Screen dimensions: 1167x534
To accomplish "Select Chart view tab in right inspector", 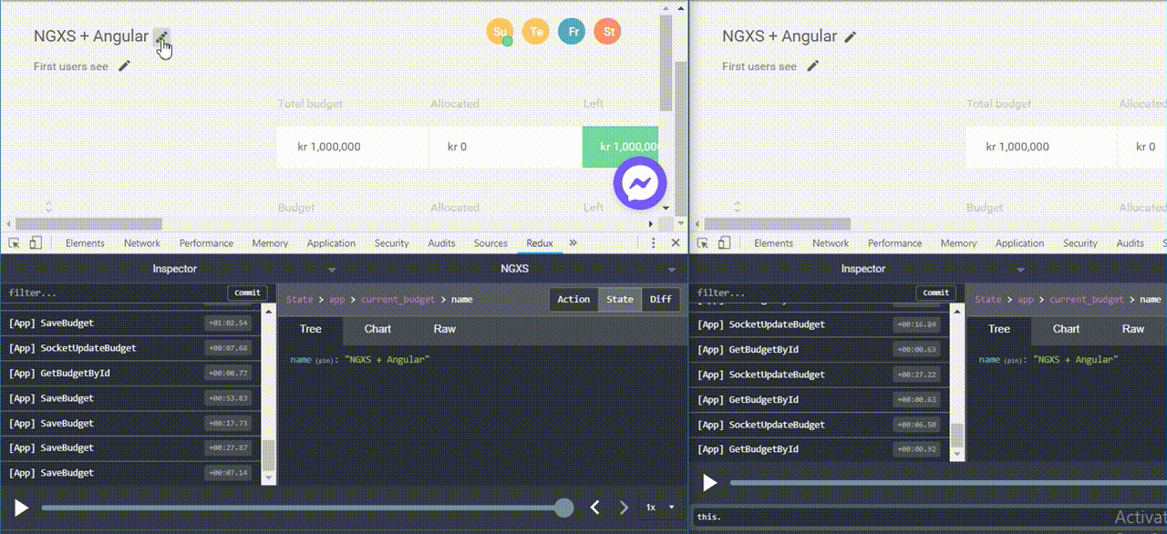I will (x=1066, y=329).
